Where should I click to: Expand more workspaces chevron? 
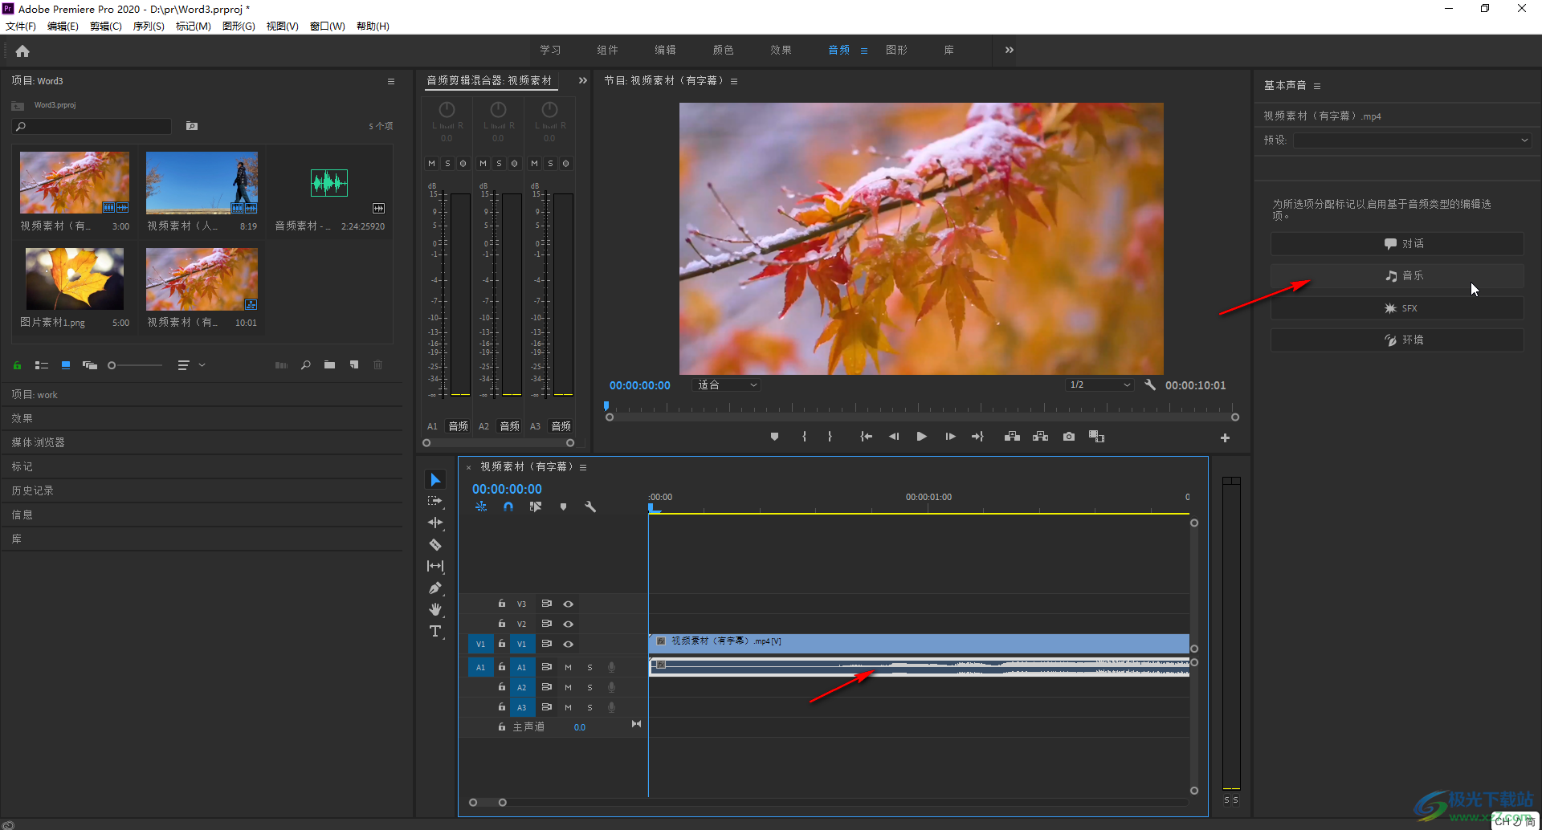[1010, 50]
